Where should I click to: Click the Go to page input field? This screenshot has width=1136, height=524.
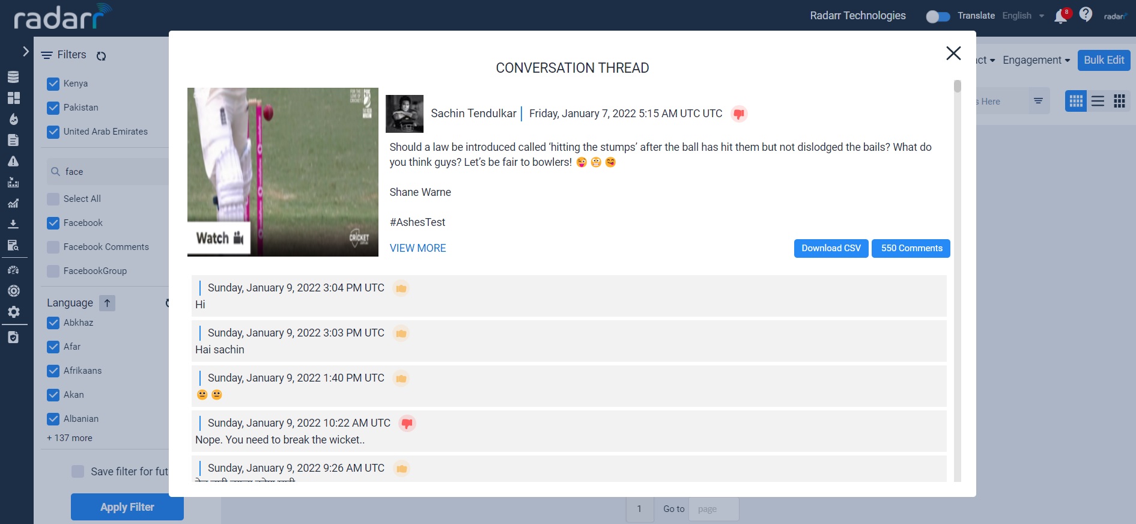click(x=714, y=509)
